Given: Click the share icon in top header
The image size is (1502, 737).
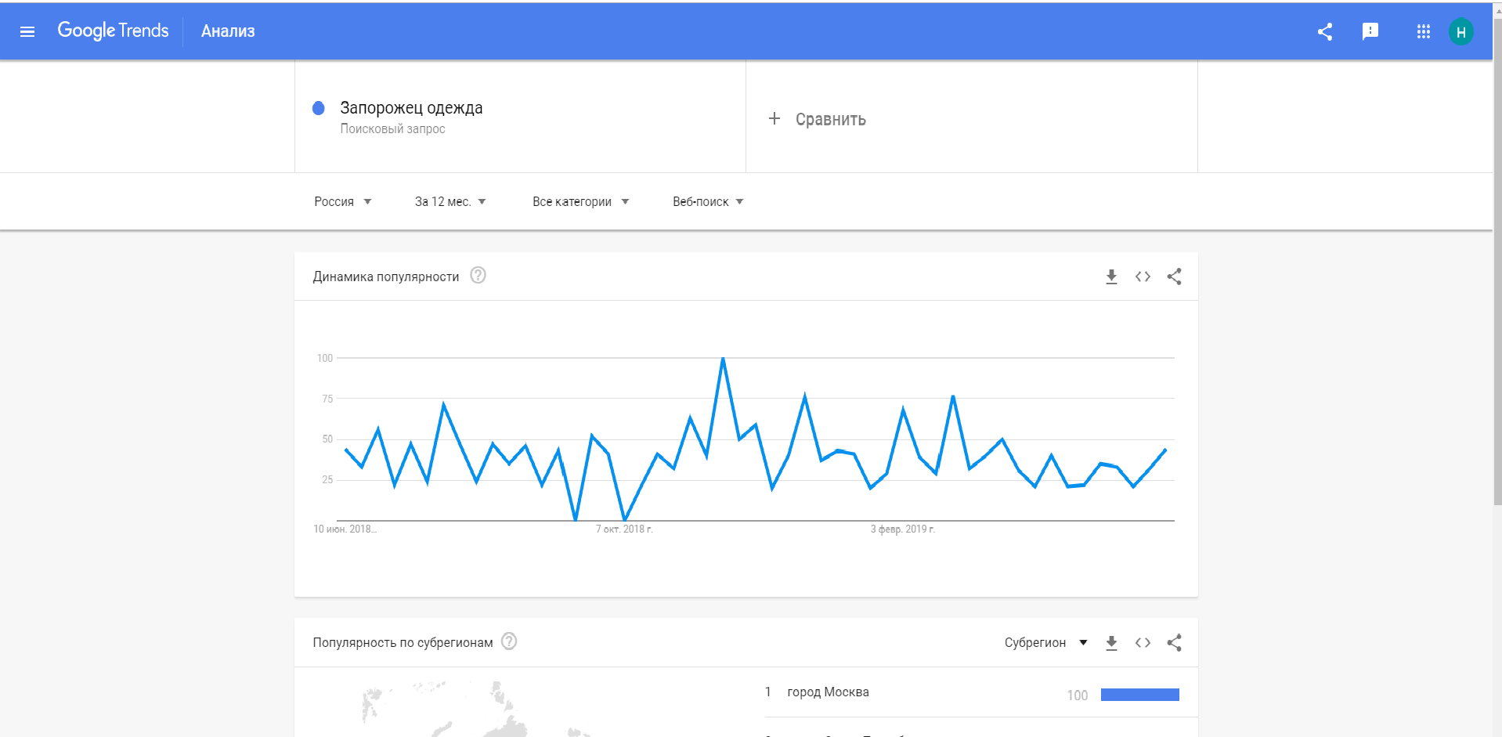Looking at the screenshot, I should pos(1325,31).
